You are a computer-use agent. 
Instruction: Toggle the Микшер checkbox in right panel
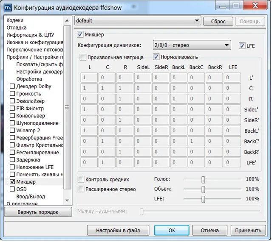click(x=80, y=34)
